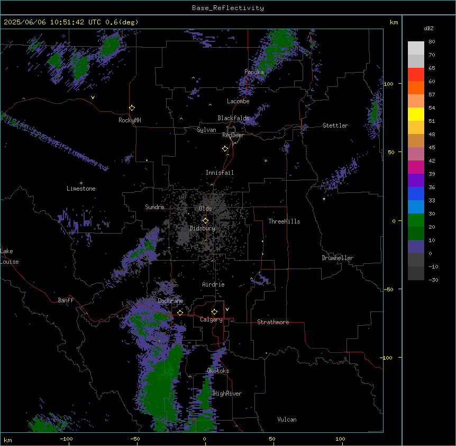Select the Stettler city label
The height and width of the screenshot is (446, 456).
tap(335, 126)
